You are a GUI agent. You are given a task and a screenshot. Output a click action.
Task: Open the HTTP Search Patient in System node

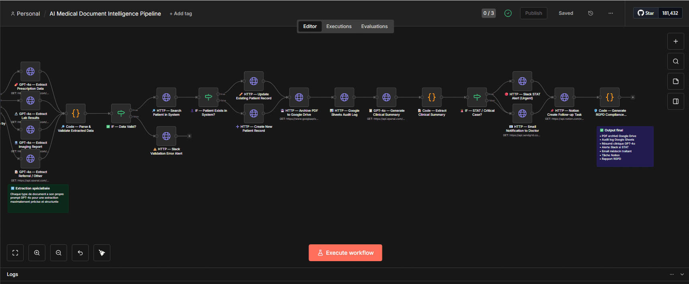pos(167,97)
